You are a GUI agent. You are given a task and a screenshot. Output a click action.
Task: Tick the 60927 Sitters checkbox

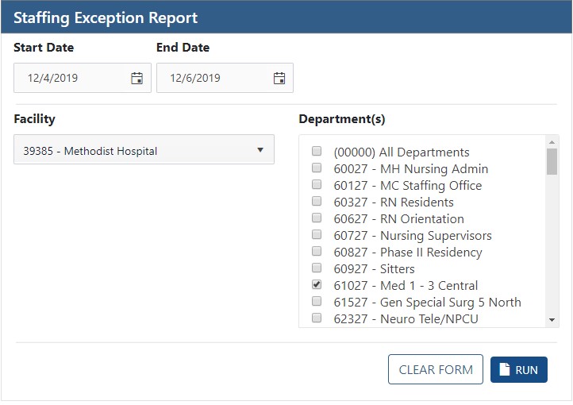coord(317,268)
